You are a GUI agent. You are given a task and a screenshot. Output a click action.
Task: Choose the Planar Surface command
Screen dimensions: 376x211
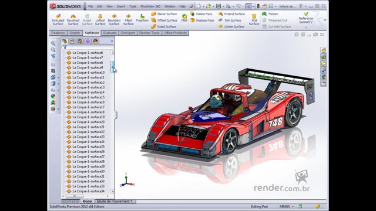[164, 14]
